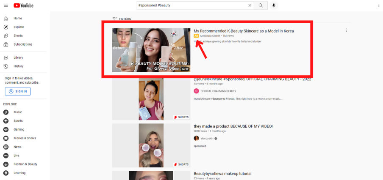The image size is (383, 180).
Task: Open the K-Beauty video's three-dot menu
Action: pyautogui.click(x=346, y=30)
